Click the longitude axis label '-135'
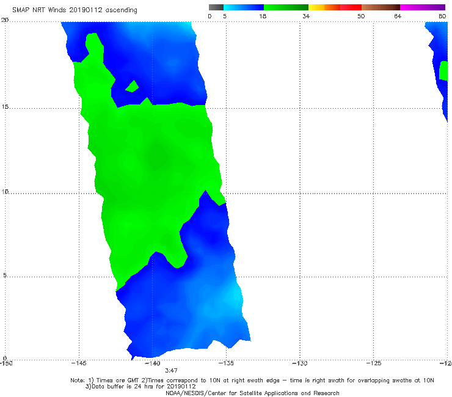 click(226, 363)
